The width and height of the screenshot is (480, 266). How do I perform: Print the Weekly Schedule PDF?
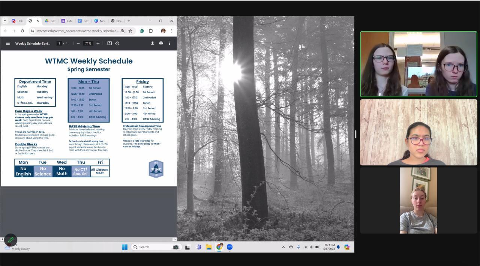pyautogui.click(x=161, y=43)
